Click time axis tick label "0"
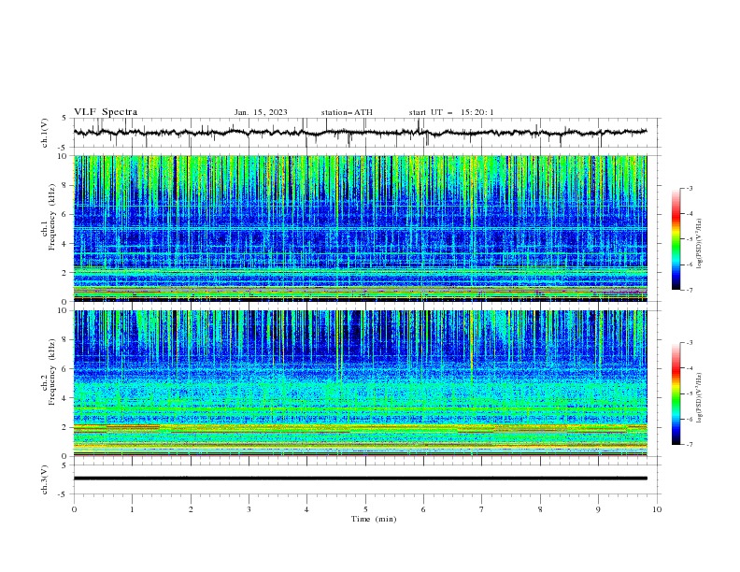The width and height of the screenshot is (740, 572). point(74,509)
